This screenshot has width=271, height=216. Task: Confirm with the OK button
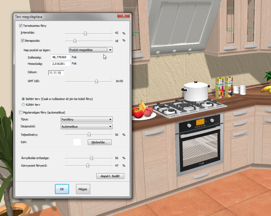tap(62, 189)
